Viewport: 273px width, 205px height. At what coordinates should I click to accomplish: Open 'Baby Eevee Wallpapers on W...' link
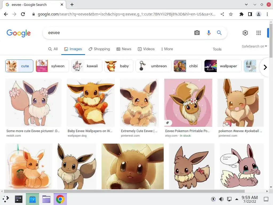pos(90,131)
